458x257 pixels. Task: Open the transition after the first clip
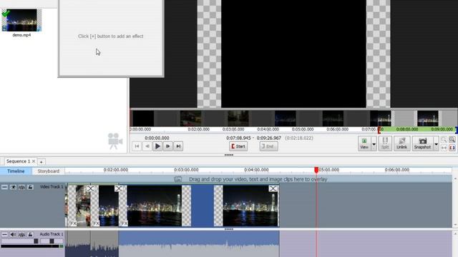[91, 188]
